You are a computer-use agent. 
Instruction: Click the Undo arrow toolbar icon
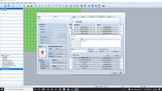(x=24, y=6)
